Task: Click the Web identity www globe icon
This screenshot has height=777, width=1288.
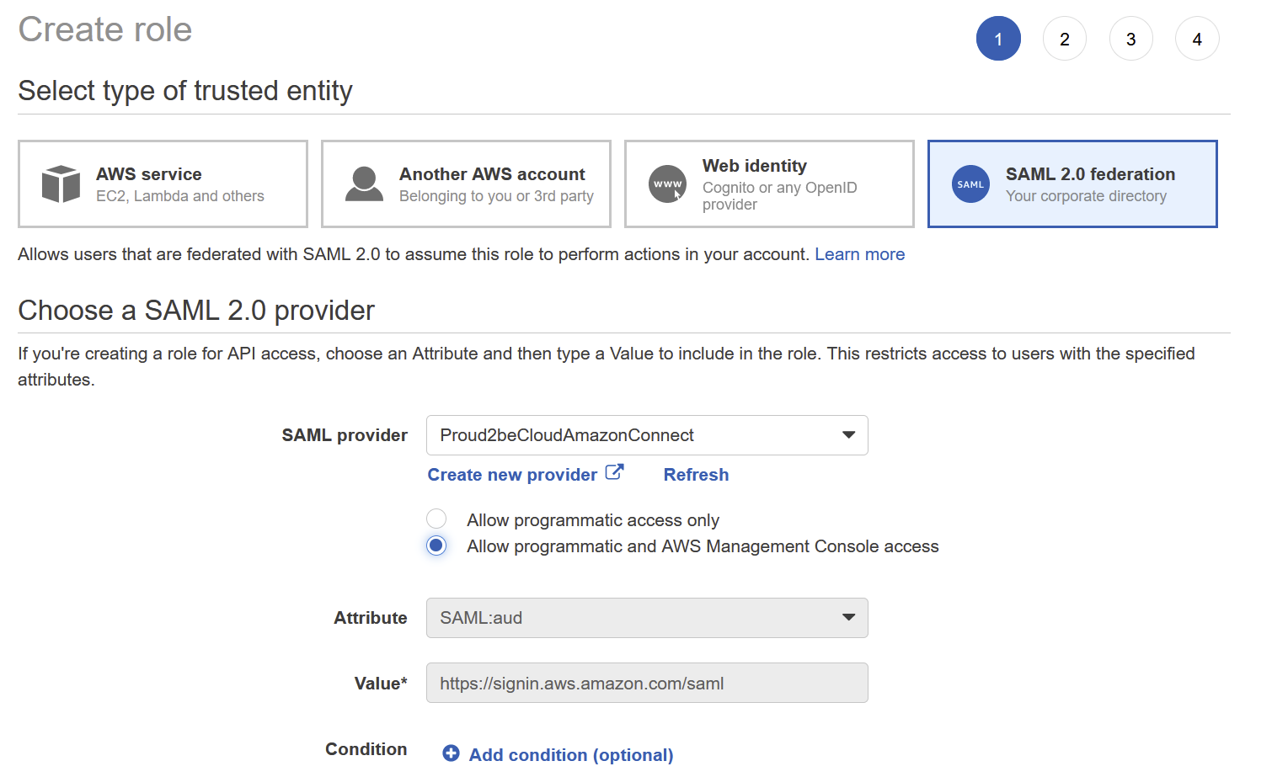Action: (667, 184)
